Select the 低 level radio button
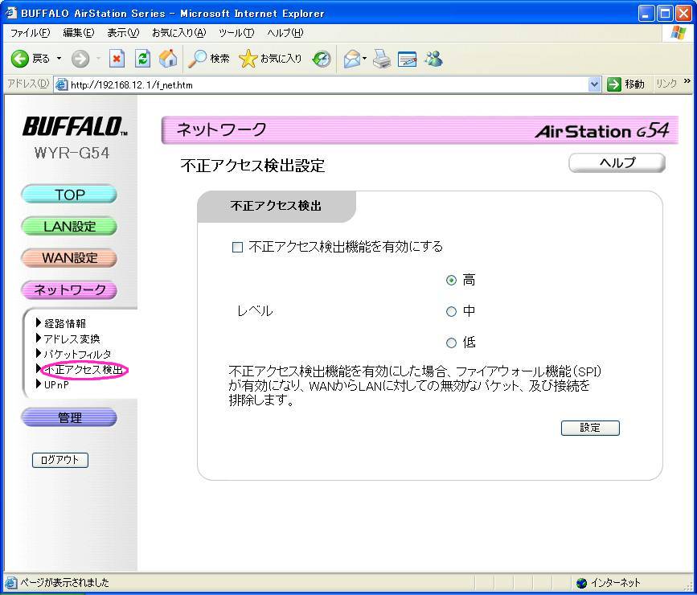The height and width of the screenshot is (595, 697). pyautogui.click(x=451, y=343)
